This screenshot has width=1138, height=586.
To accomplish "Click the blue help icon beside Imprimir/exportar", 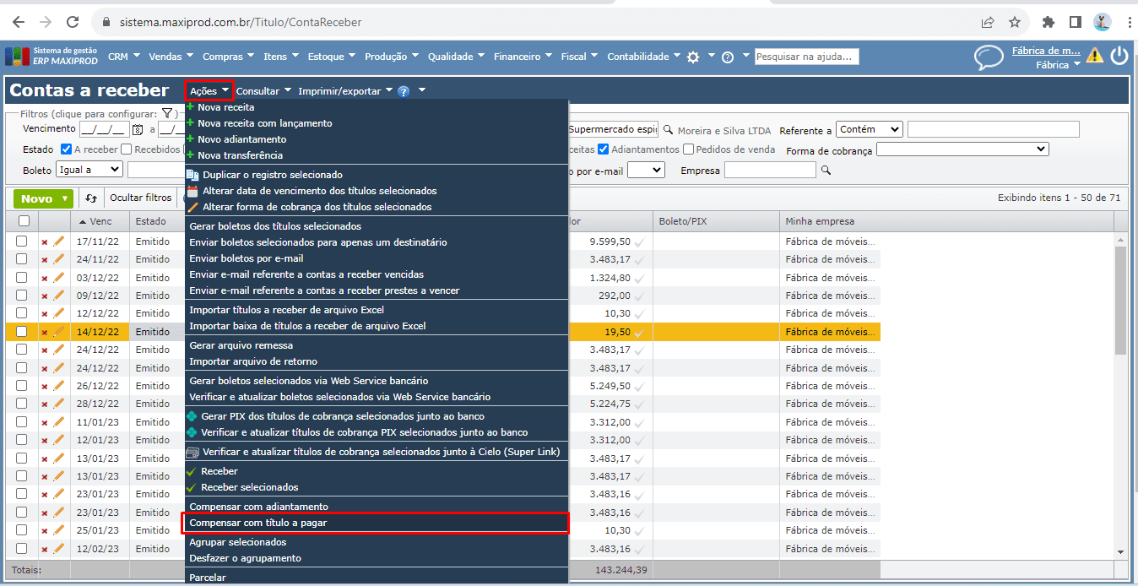I will click(x=404, y=91).
